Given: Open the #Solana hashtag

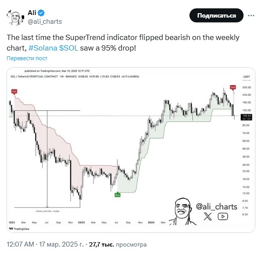Looking at the screenshot, I should (43, 48).
